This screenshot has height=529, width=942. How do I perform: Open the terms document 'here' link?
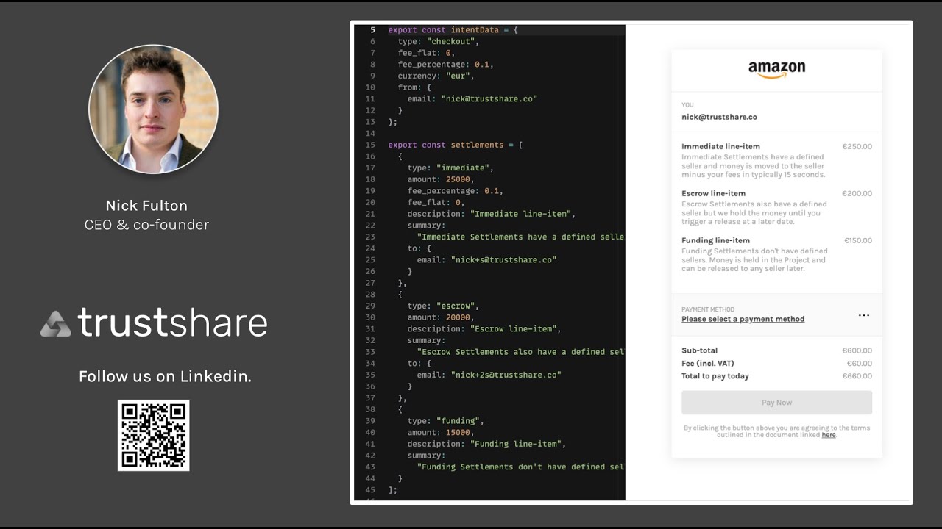click(x=829, y=435)
